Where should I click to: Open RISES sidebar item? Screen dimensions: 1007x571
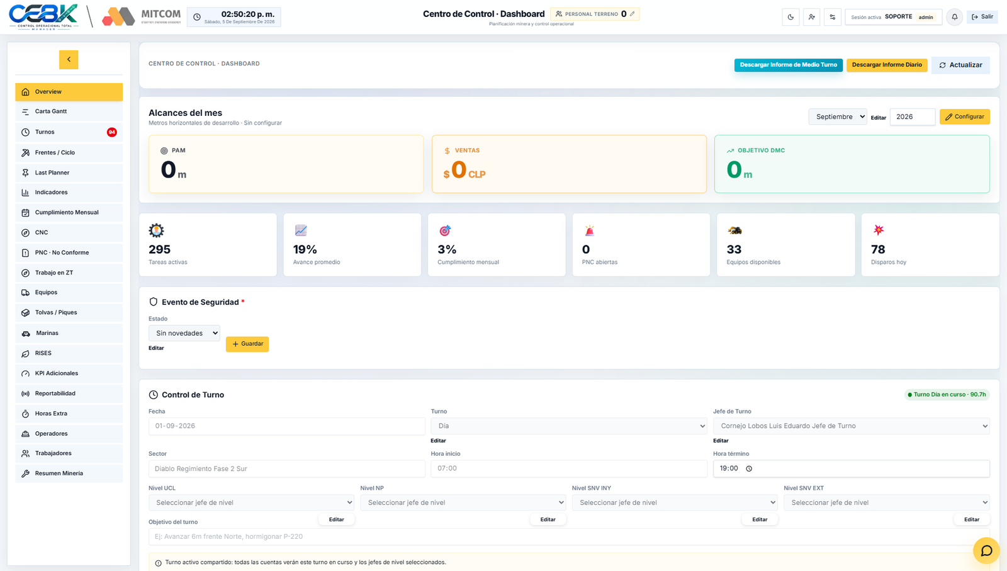[69, 353]
